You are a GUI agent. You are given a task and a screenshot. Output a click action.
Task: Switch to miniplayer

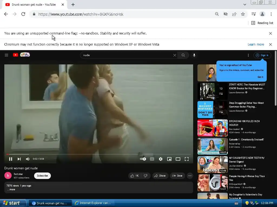(x=169, y=159)
